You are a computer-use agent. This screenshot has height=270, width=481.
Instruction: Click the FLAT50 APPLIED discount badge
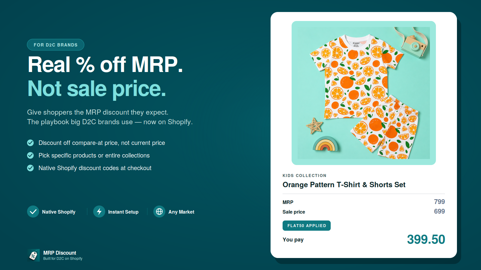307,226
